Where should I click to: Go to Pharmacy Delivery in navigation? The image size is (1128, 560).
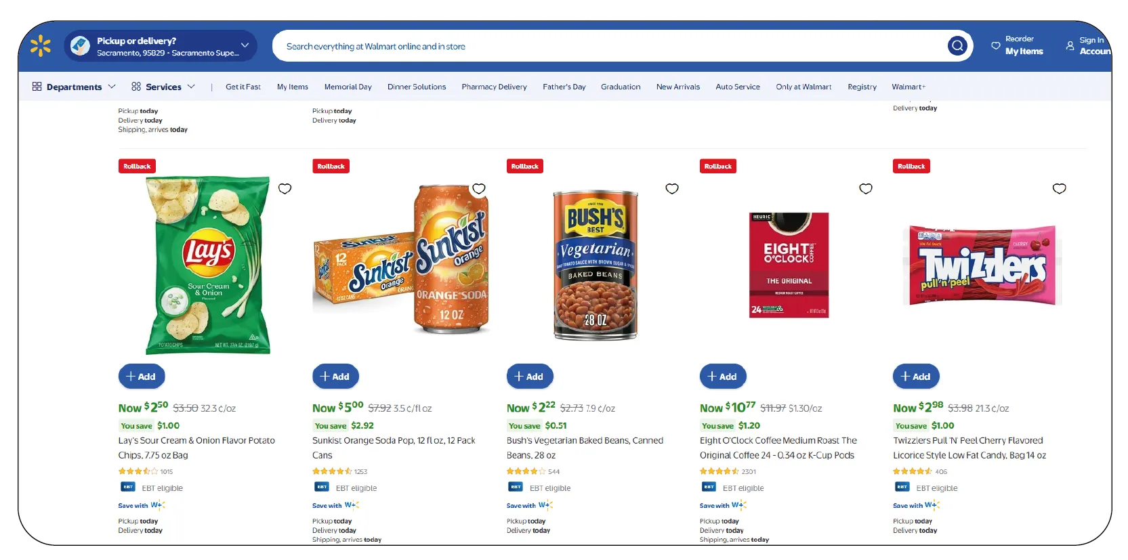point(494,87)
